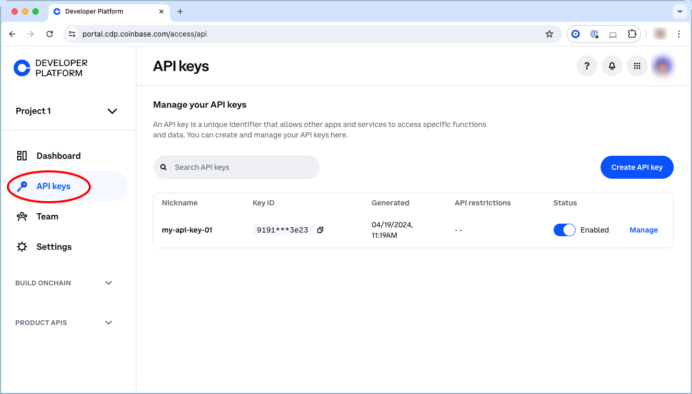This screenshot has height=394, width=692.
Task: Open the browser extensions puzzle icon
Action: point(632,34)
